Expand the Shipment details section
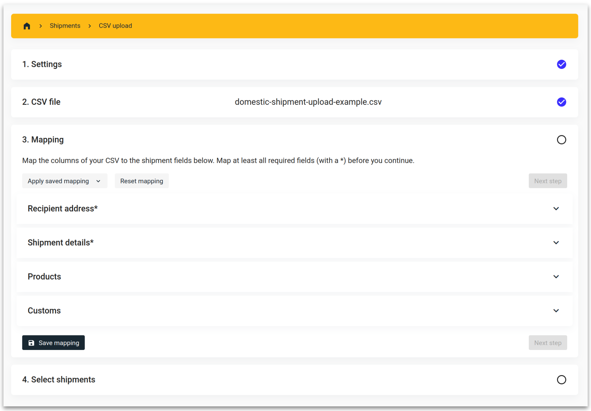The height and width of the screenshot is (411, 591). point(556,243)
